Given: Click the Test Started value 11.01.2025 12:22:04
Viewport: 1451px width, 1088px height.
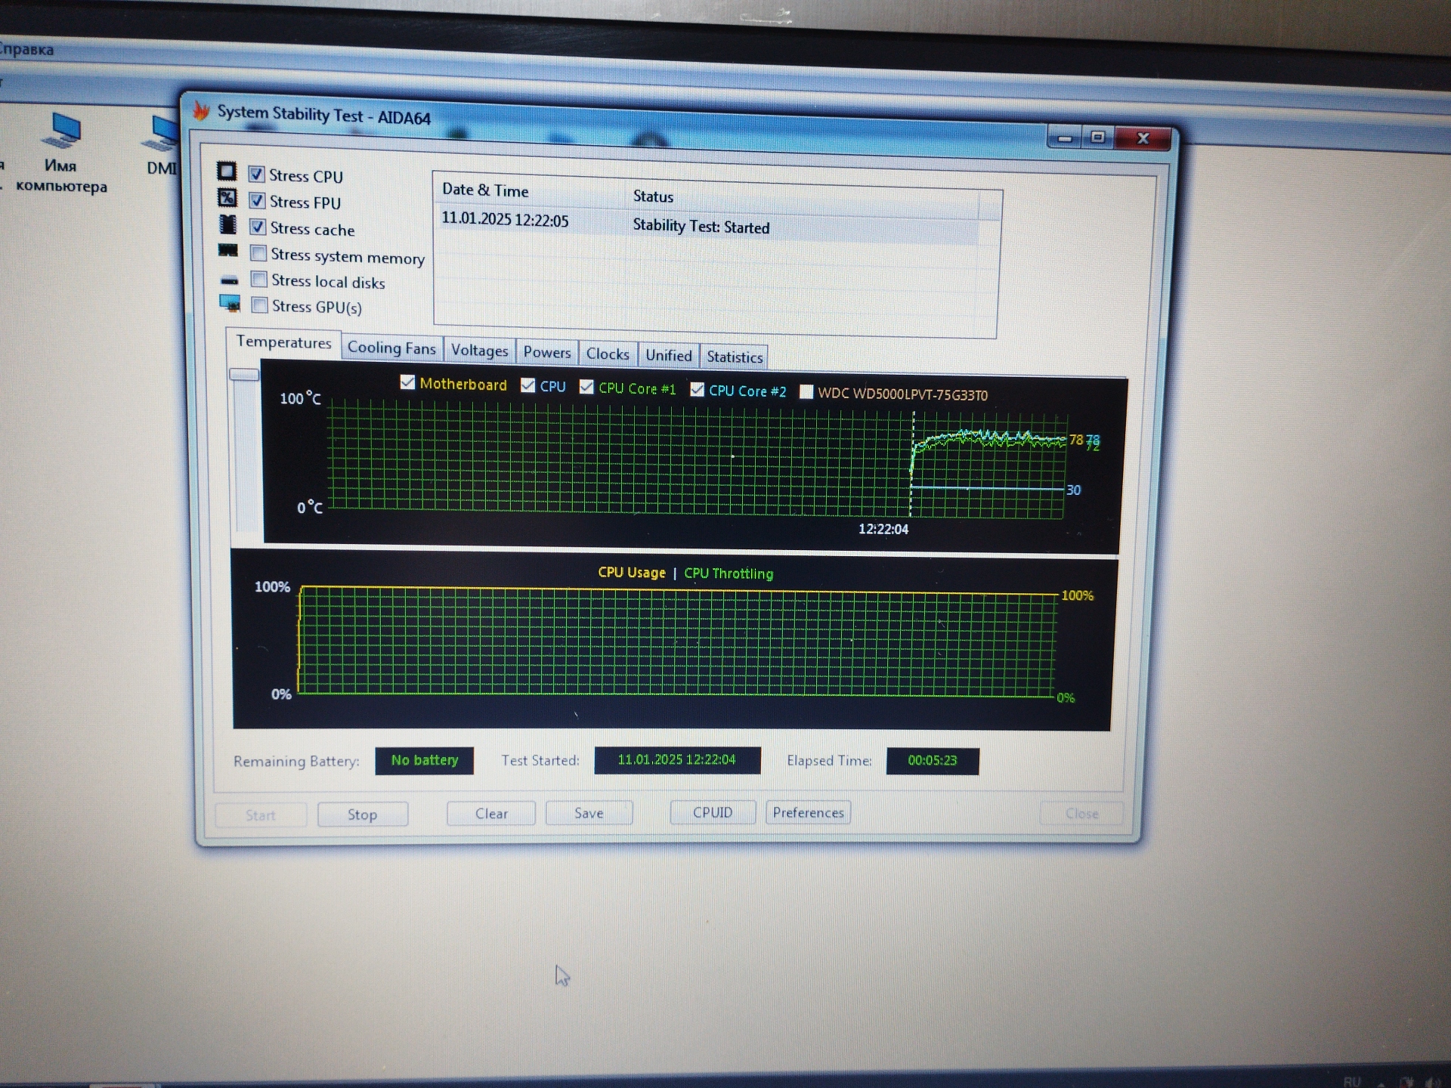Looking at the screenshot, I should [x=677, y=760].
